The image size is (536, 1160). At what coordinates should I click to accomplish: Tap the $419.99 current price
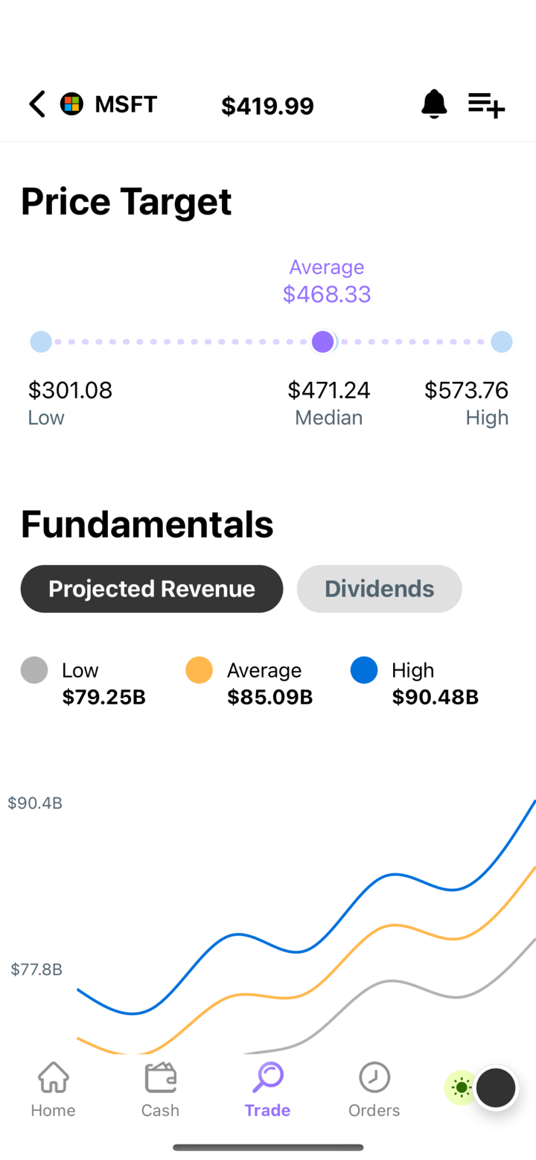[x=267, y=106]
